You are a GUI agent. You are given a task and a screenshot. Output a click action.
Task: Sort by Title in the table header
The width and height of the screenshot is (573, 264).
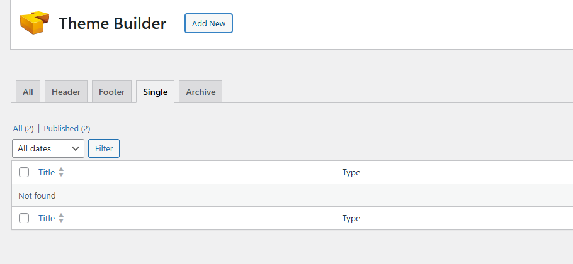click(47, 172)
